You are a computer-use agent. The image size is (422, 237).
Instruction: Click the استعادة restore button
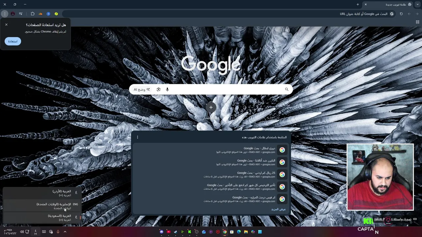13,41
